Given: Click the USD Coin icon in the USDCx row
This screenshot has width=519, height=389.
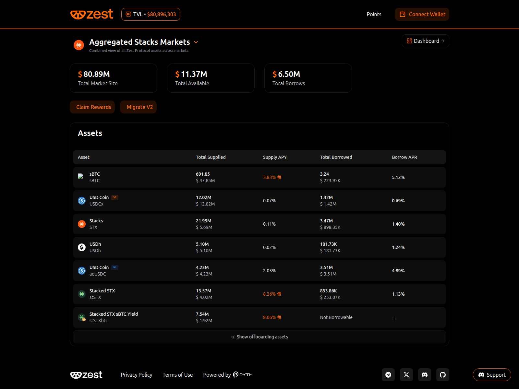Looking at the screenshot, I should [x=81, y=200].
